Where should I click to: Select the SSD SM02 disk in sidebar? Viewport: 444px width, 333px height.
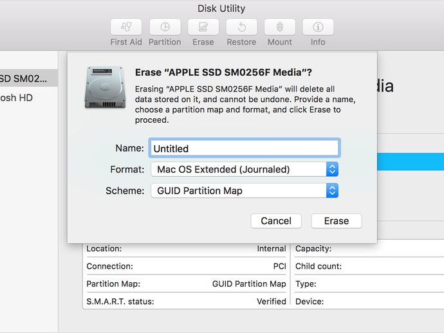[26, 79]
